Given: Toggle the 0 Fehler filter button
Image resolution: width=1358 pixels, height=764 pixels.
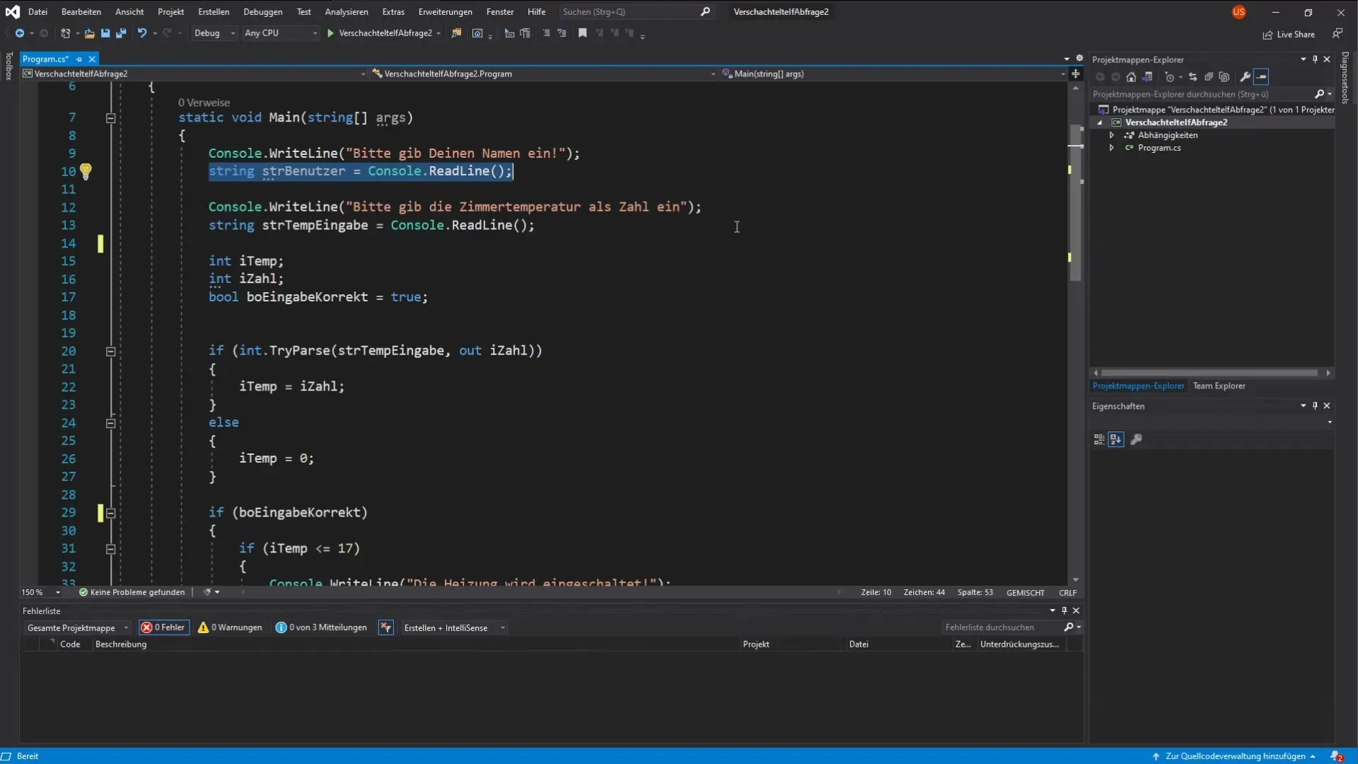Looking at the screenshot, I should pos(164,627).
